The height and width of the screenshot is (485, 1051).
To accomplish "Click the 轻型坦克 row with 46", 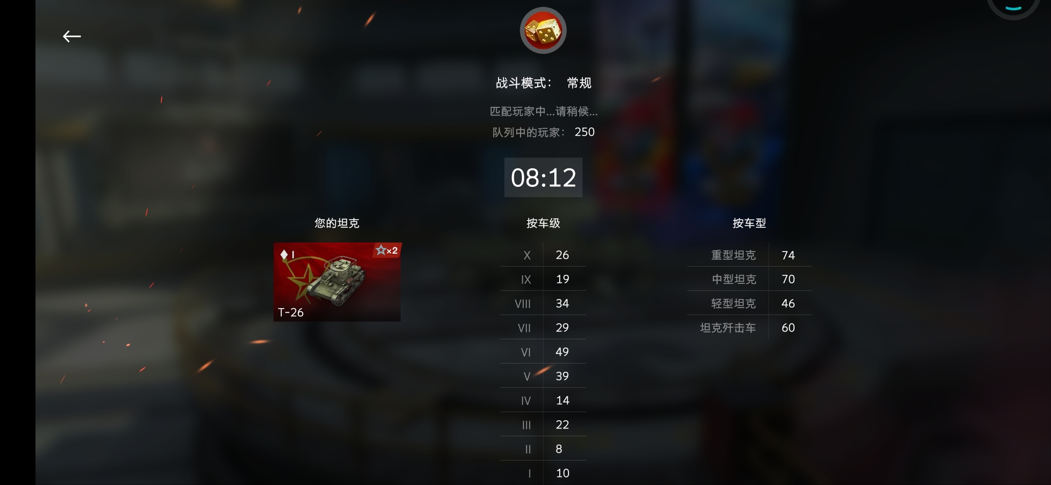I will [x=749, y=303].
